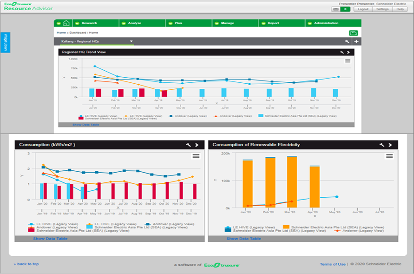Click the Apr '20 orange bar in Renewable chart

click(315, 187)
